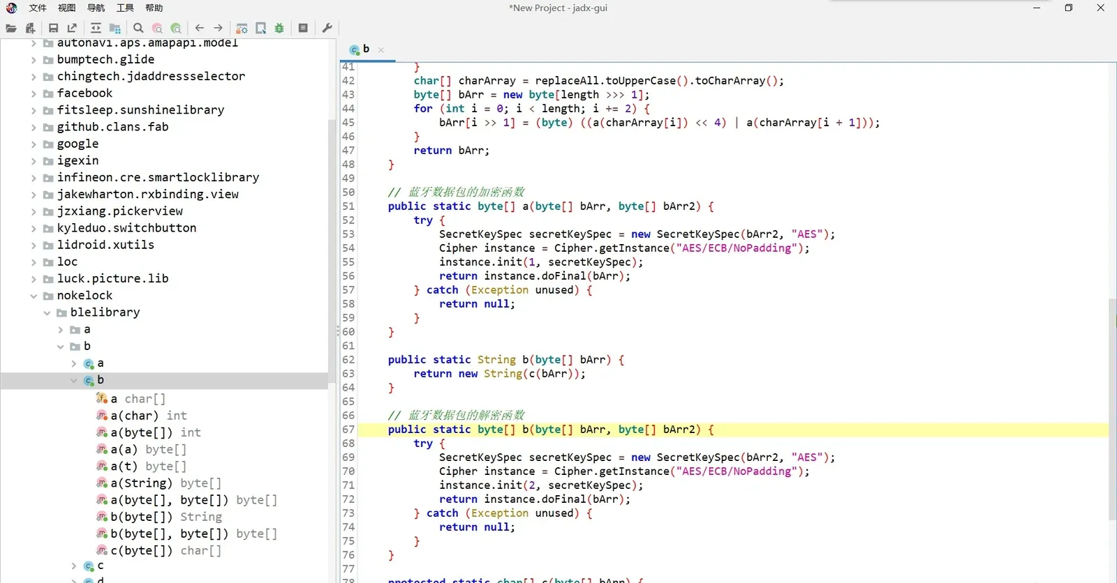Select method c(byte[]) char[] in tree
The image size is (1117, 583).
tap(159, 551)
